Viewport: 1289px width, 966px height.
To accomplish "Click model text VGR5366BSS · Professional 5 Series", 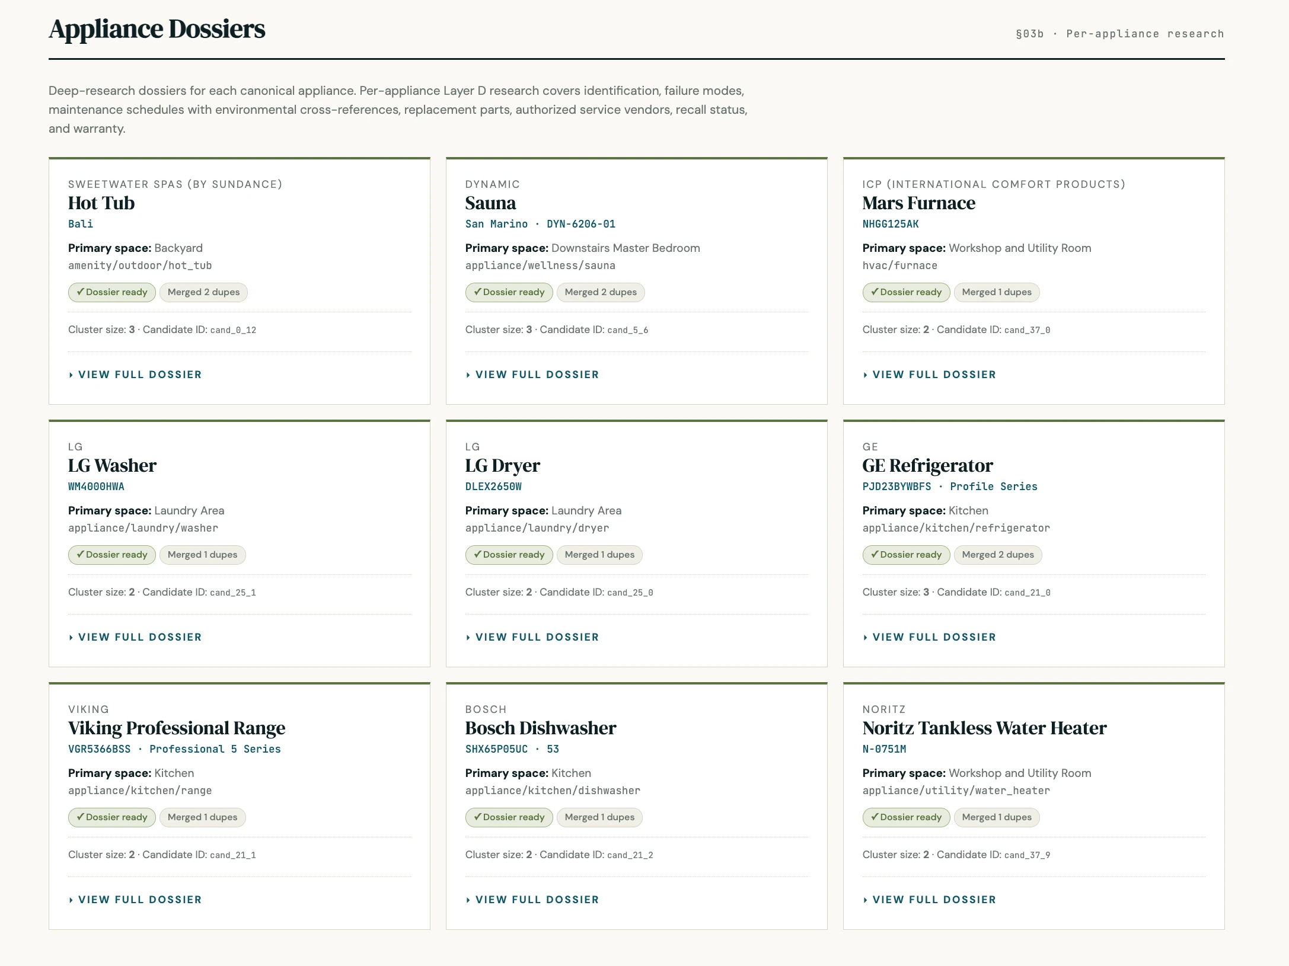I will pyautogui.click(x=174, y=749).
